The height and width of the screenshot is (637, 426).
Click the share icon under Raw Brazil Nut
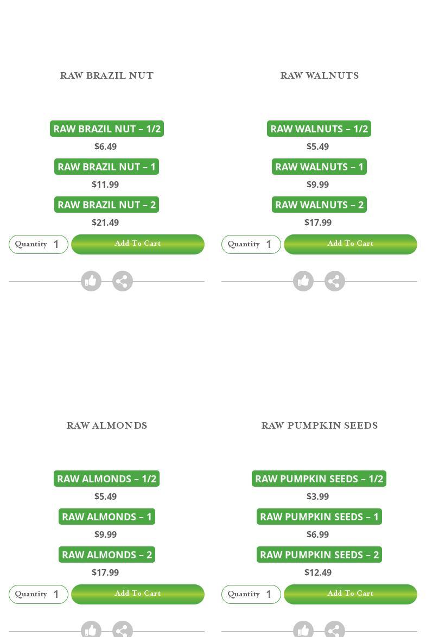point(123,281)
